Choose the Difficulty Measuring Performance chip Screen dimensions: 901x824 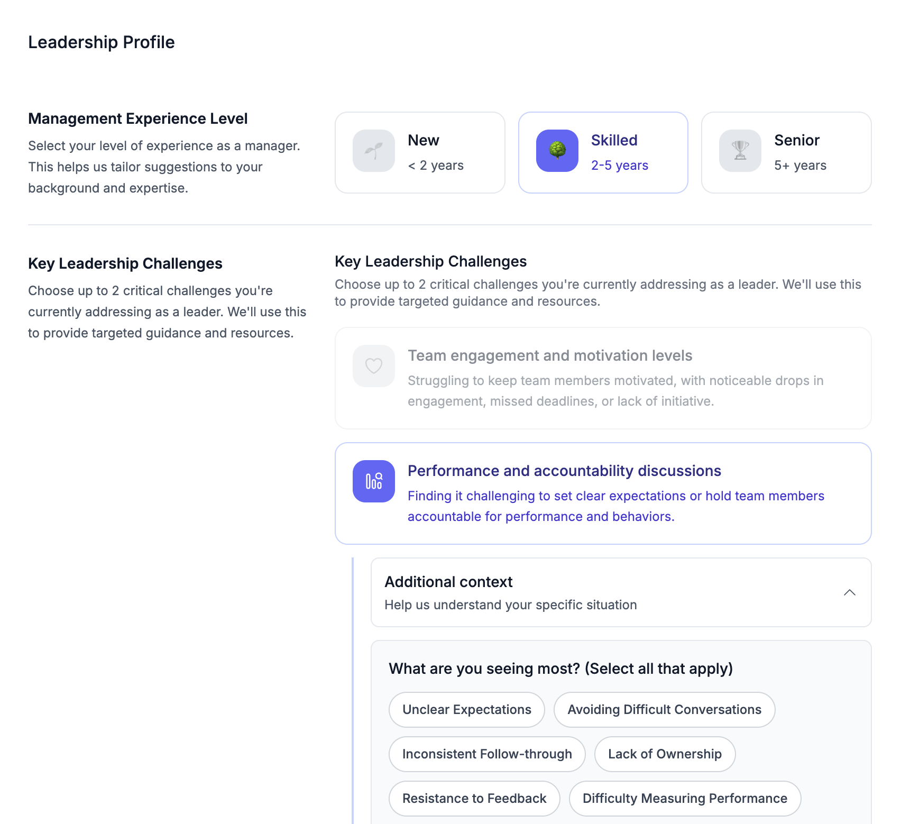[x=685, y=799]
